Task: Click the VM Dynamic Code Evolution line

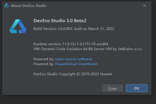Action: [88, 49]
